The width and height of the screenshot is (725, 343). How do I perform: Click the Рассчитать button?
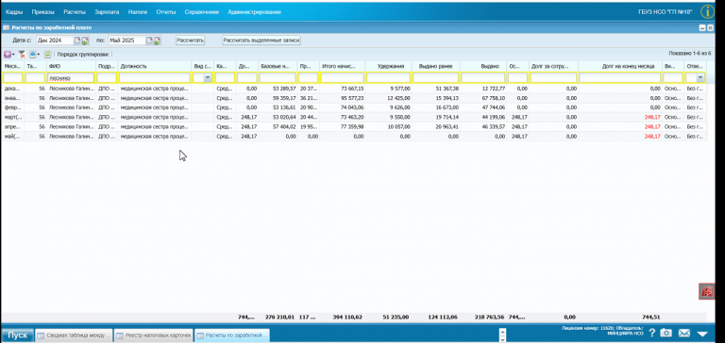tap(190, 41)
